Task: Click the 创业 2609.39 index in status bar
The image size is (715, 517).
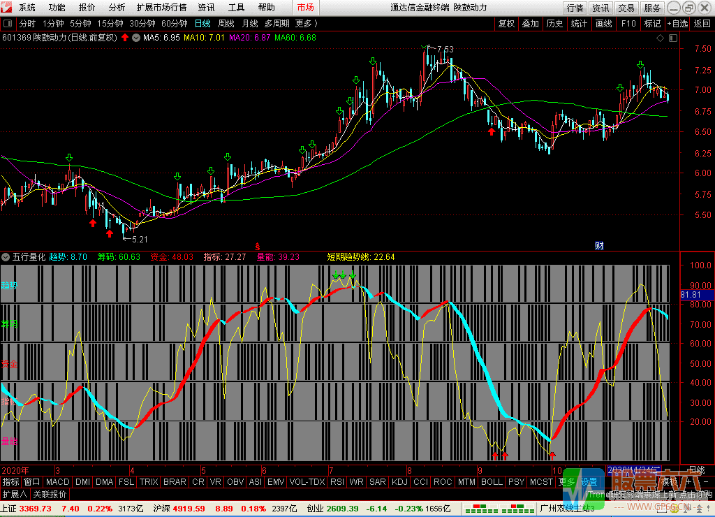Action: point(332,509)
